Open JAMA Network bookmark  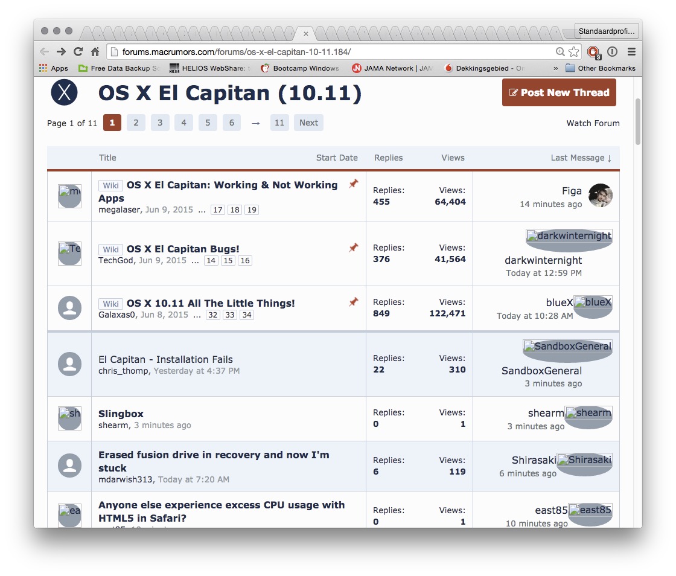point(392,68)
